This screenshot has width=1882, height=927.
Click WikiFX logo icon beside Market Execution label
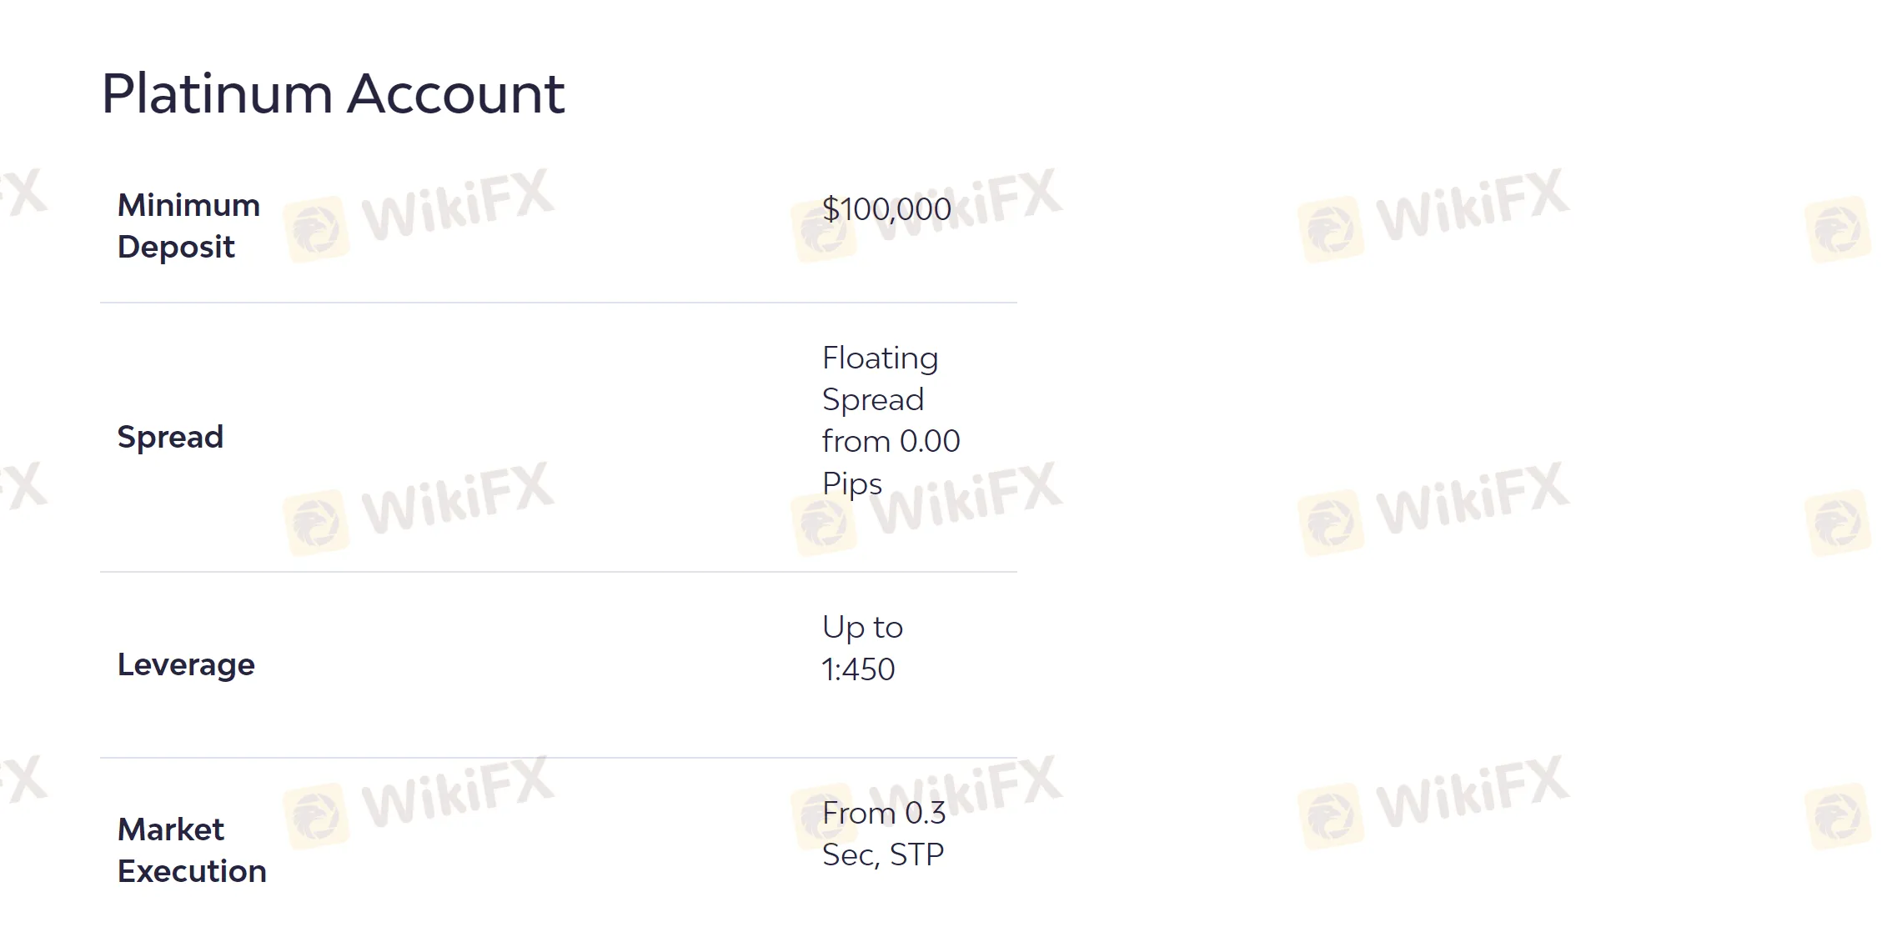coord(316,815)
